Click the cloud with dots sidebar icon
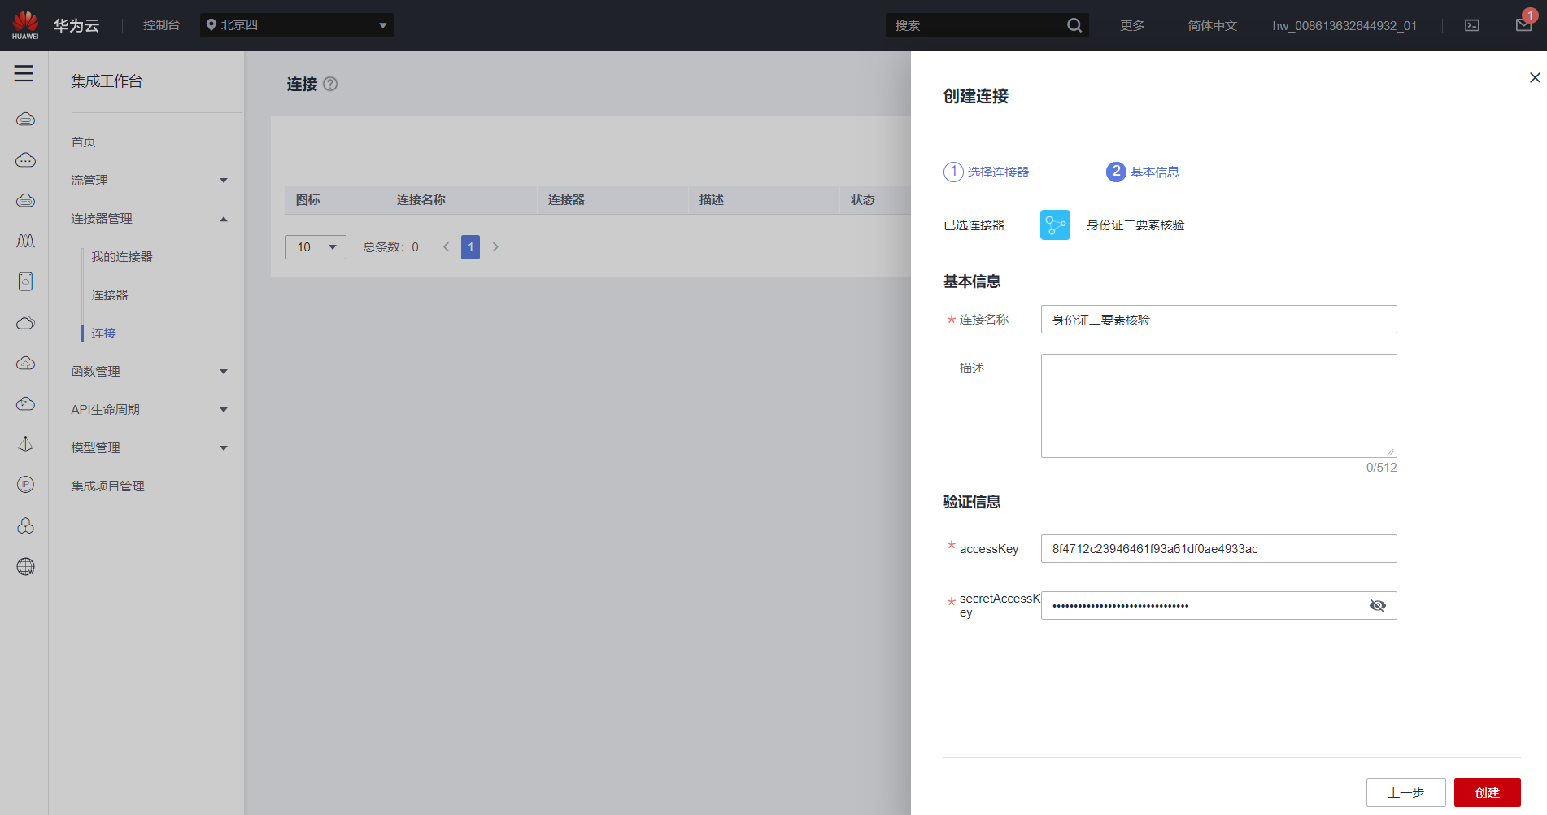The image size is (1547, 815). point(25,159)
